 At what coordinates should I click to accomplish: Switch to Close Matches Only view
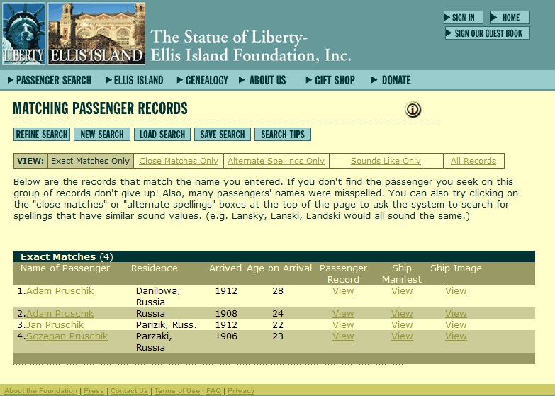tap(179, 161)
